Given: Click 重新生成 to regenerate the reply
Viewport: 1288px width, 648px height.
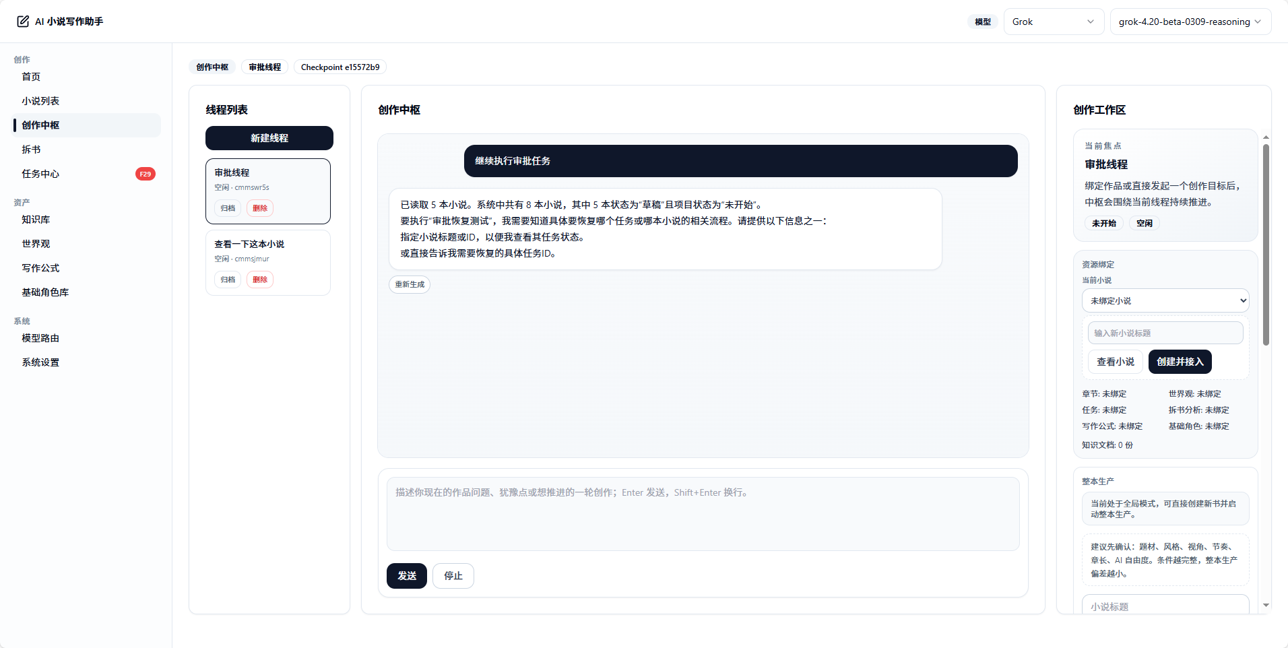Looking at the screenshot, I should (408, 284).
